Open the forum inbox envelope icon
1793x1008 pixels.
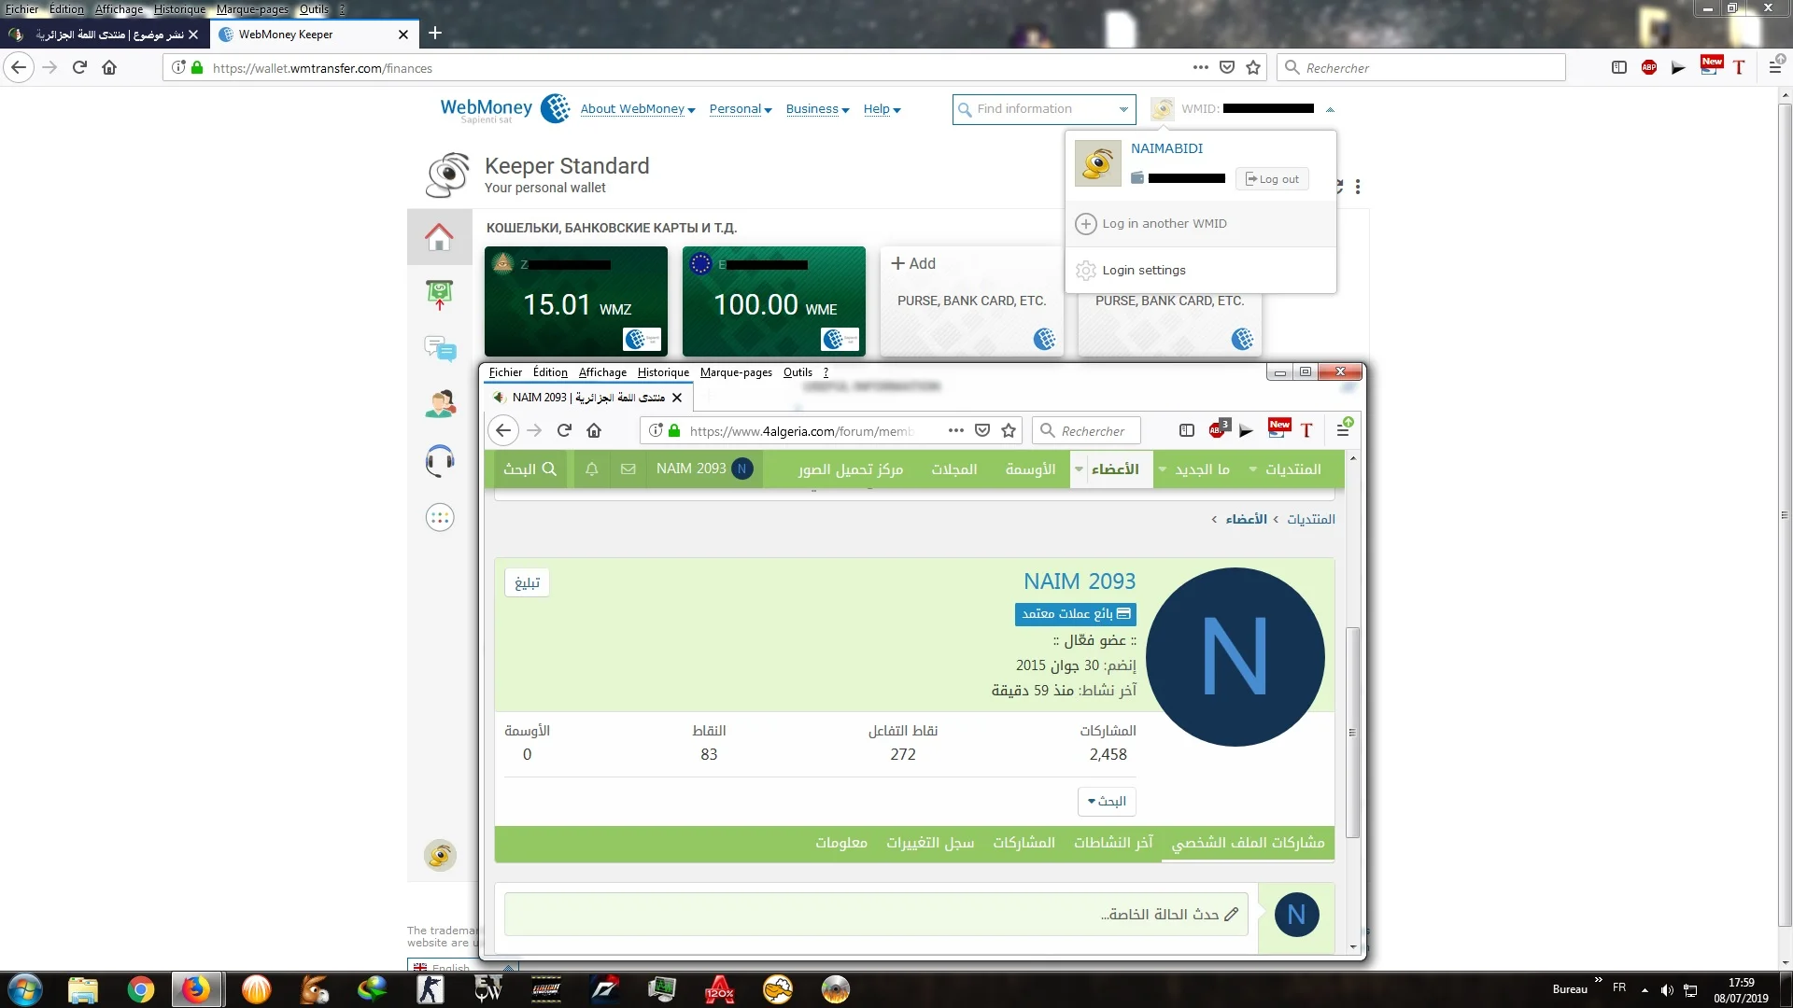coord(628,469)
